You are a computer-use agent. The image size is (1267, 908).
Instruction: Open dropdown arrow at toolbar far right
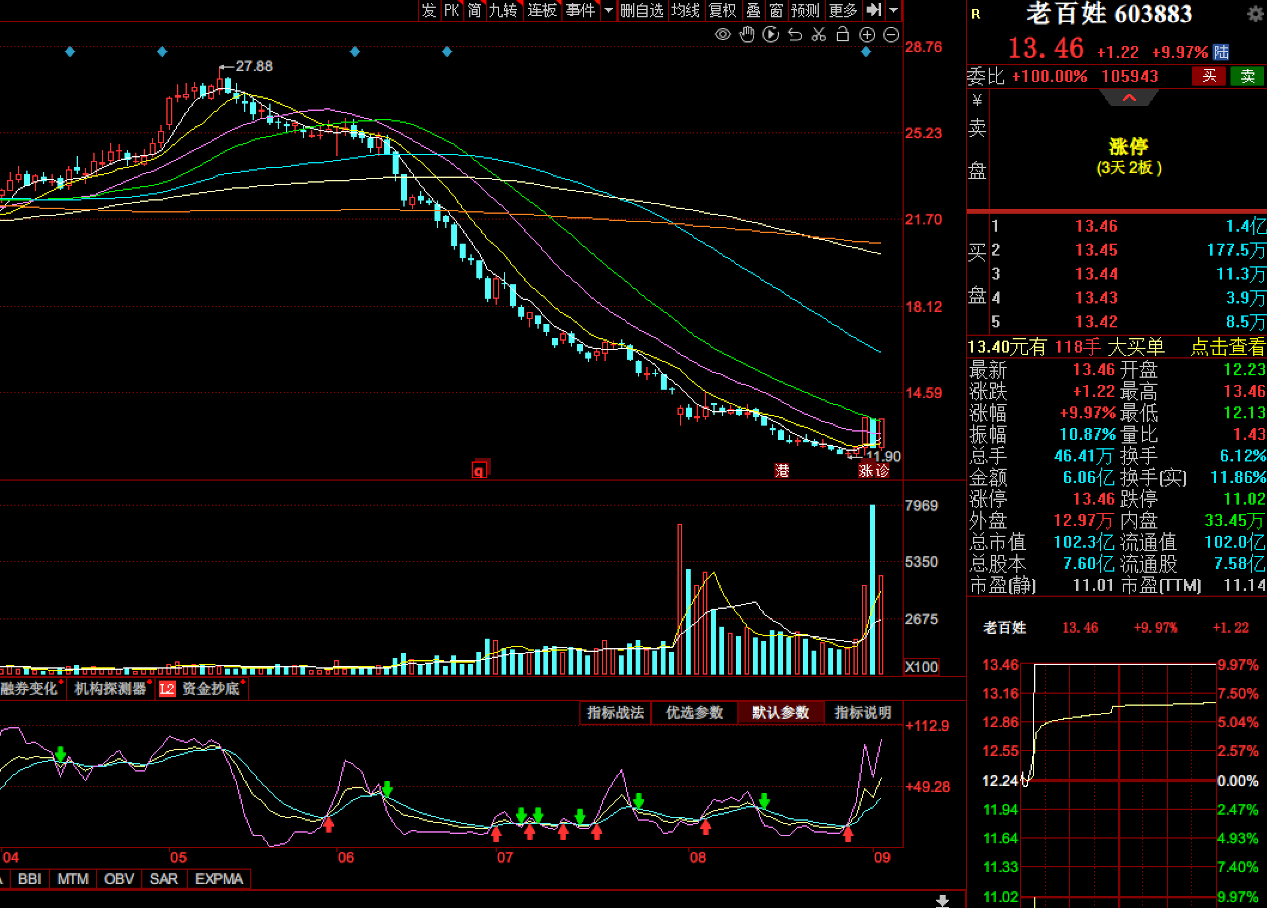(894, 10)
